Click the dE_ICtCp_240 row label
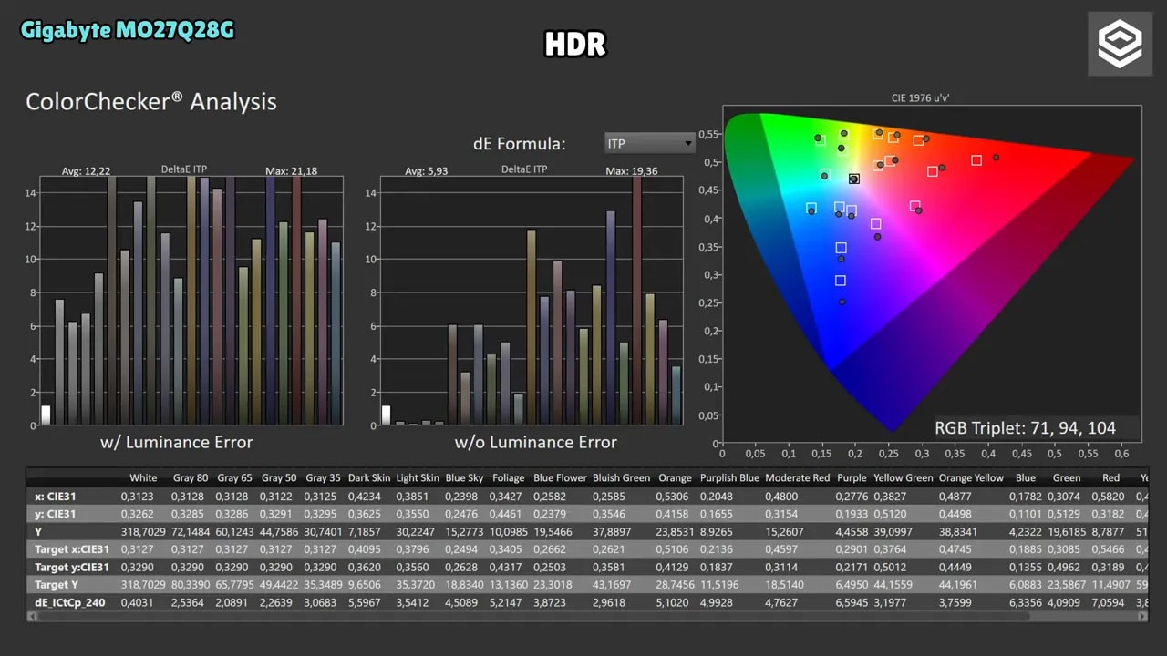 tap(70, 602)
